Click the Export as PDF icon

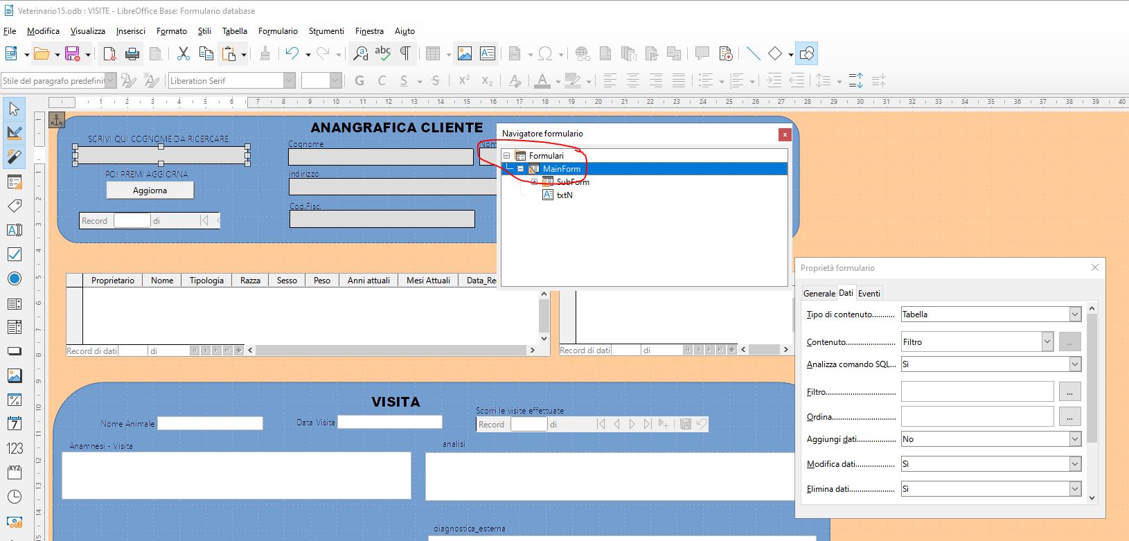tap(109, 53)
